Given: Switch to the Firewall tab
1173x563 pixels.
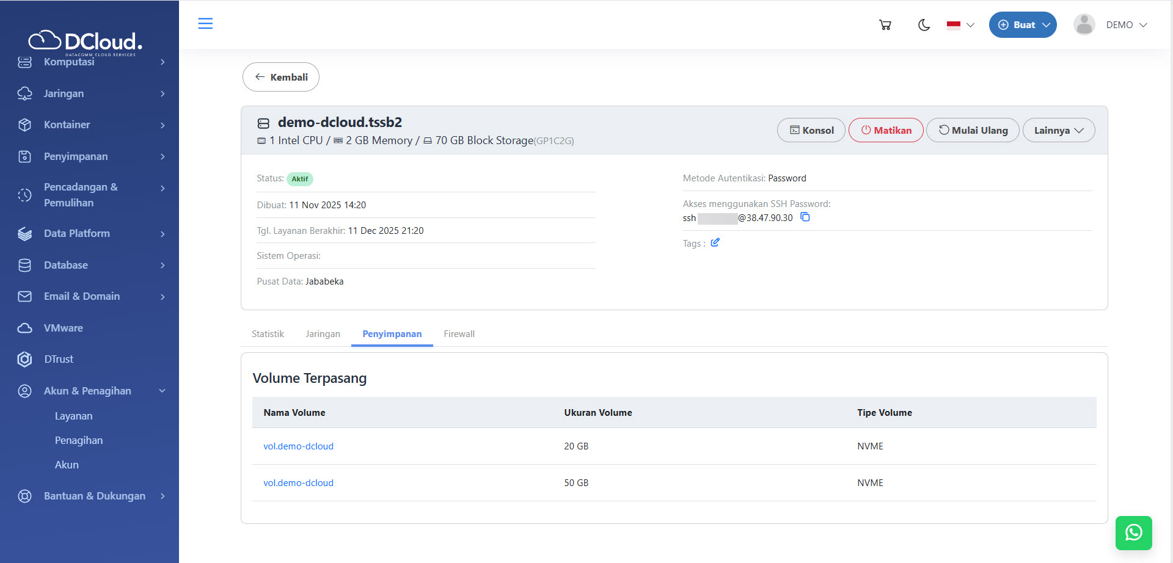Looking at the screenshot, I should [x=459, y=334].
